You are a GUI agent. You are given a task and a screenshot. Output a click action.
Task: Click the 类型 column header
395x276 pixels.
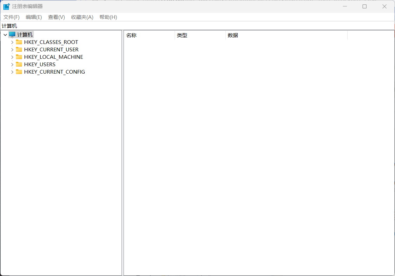(x=200, y=35)
